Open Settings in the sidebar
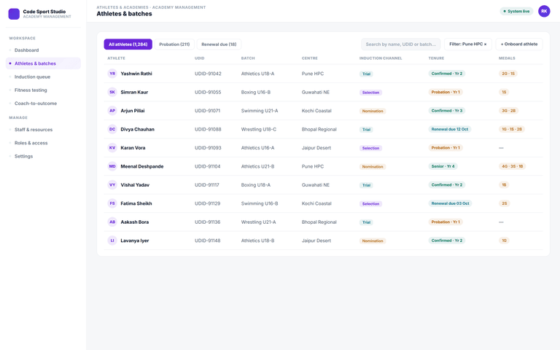The height and width of the screenshot is (350, 560). [x=43, y=157]
